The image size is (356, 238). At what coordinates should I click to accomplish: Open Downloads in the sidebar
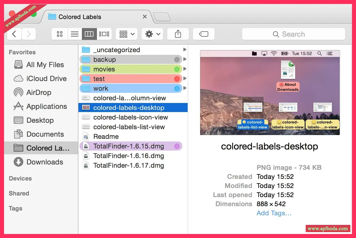tap(45, 162)
